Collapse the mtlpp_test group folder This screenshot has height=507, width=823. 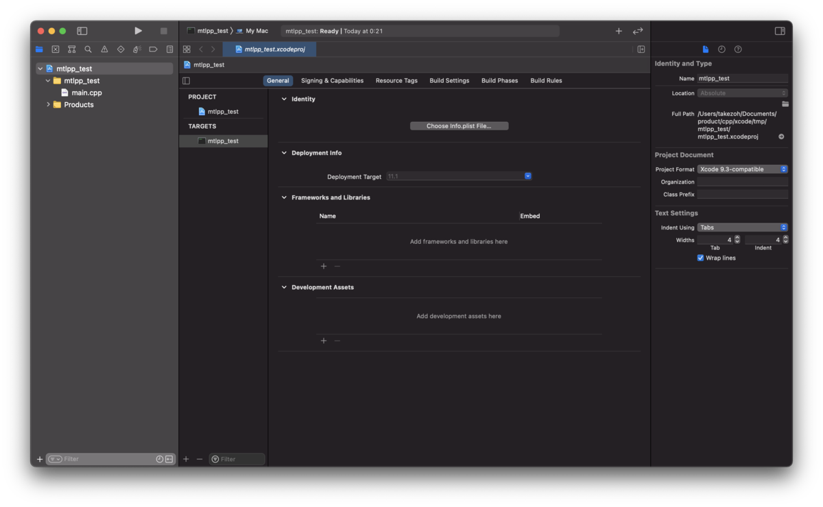[x=48, y=81]
